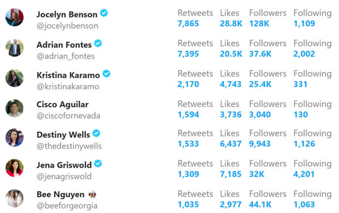Click Jena Griswold's 4,201 following count
The image size is (339, 213).
[x=304, y=174]
